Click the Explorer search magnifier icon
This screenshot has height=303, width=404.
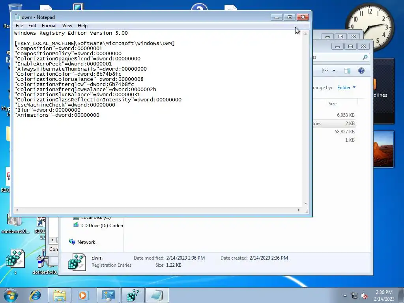coord(365,57)
